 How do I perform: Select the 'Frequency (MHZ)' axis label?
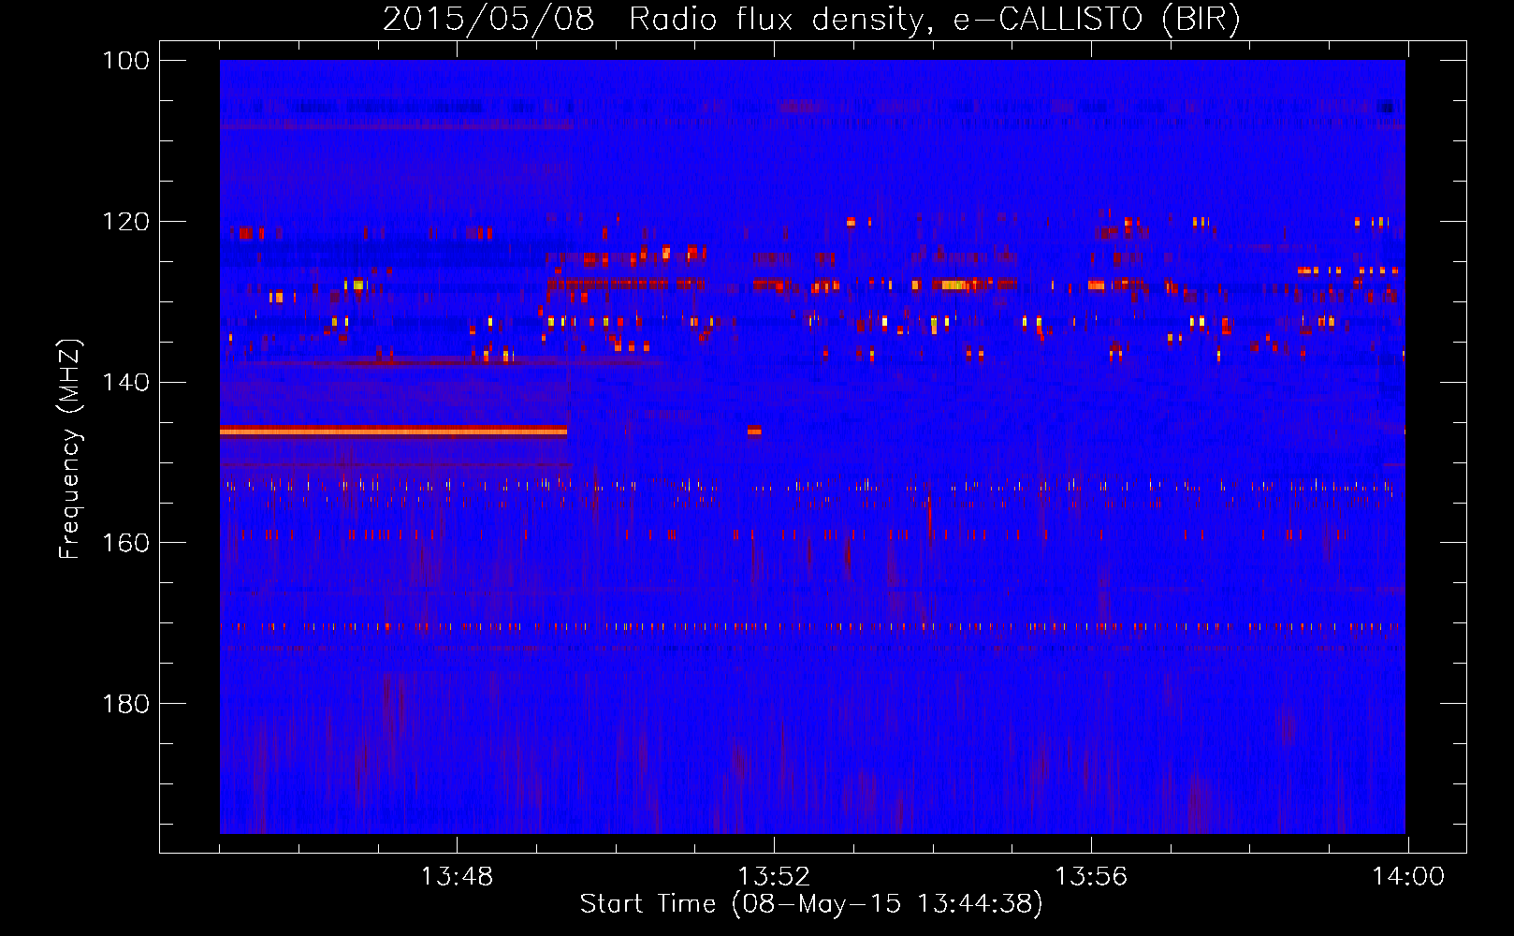pos(69,449)
